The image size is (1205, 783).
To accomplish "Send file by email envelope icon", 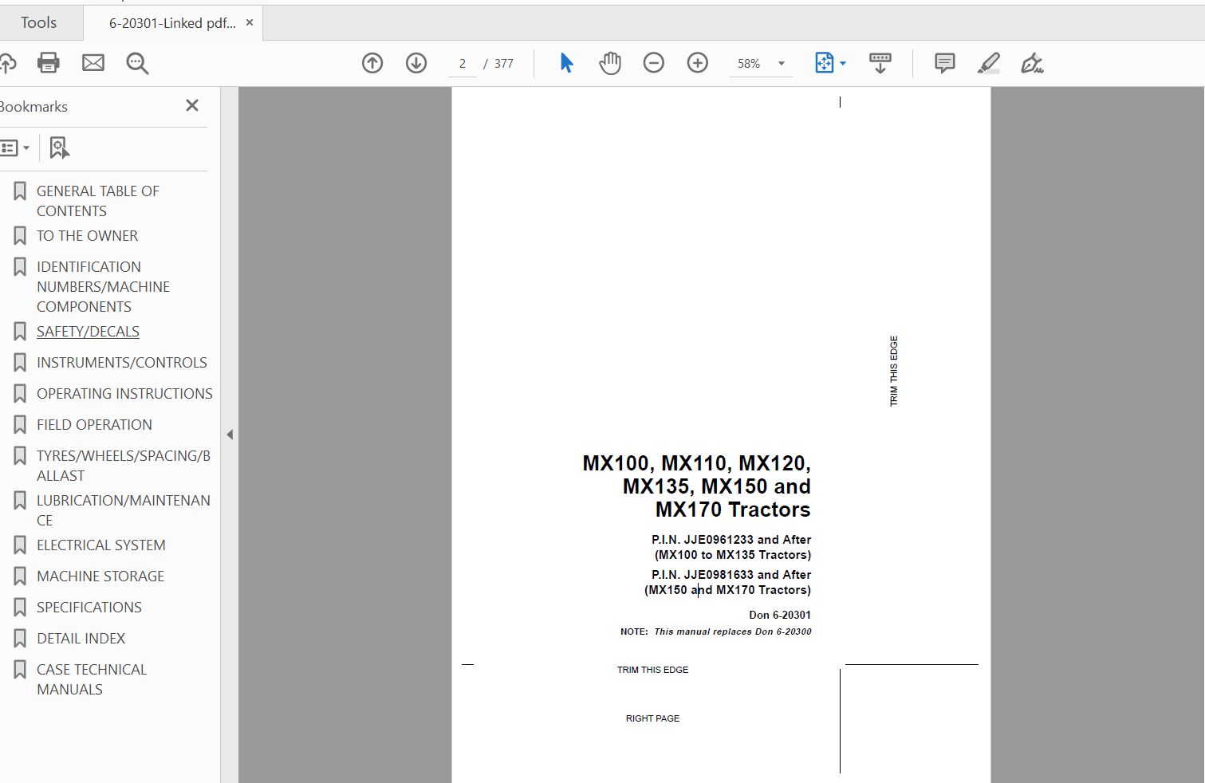I will 93,63.
